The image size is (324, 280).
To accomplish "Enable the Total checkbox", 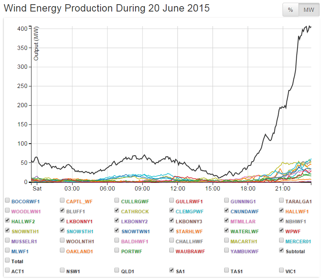I will (7, 260).
